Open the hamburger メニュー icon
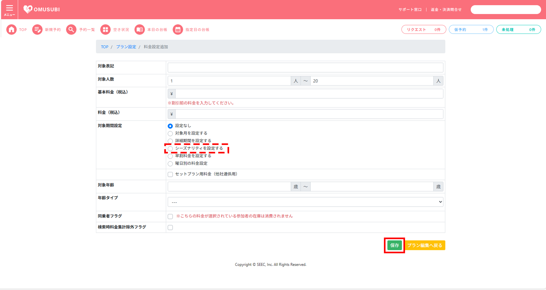This screenshot has height=290, width=546. [9, 9]
